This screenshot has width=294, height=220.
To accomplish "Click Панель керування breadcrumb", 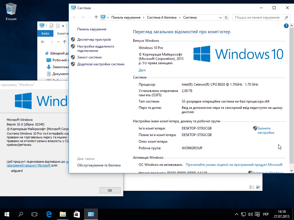I will [126, 17].
